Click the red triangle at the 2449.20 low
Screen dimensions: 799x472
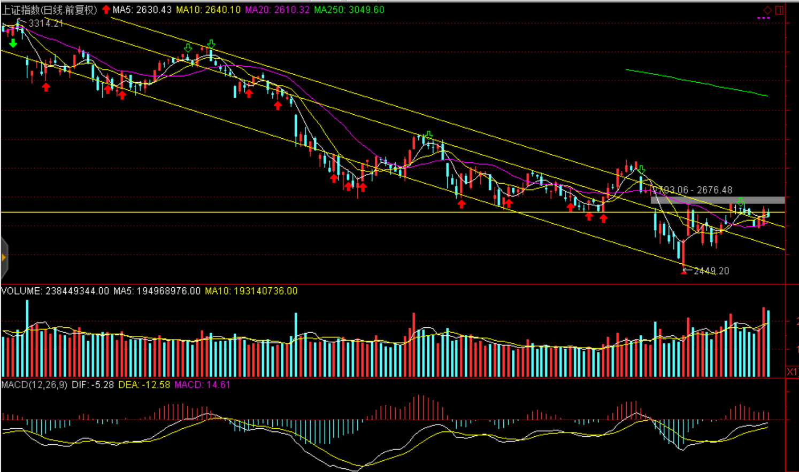click(x=684, y=271)
